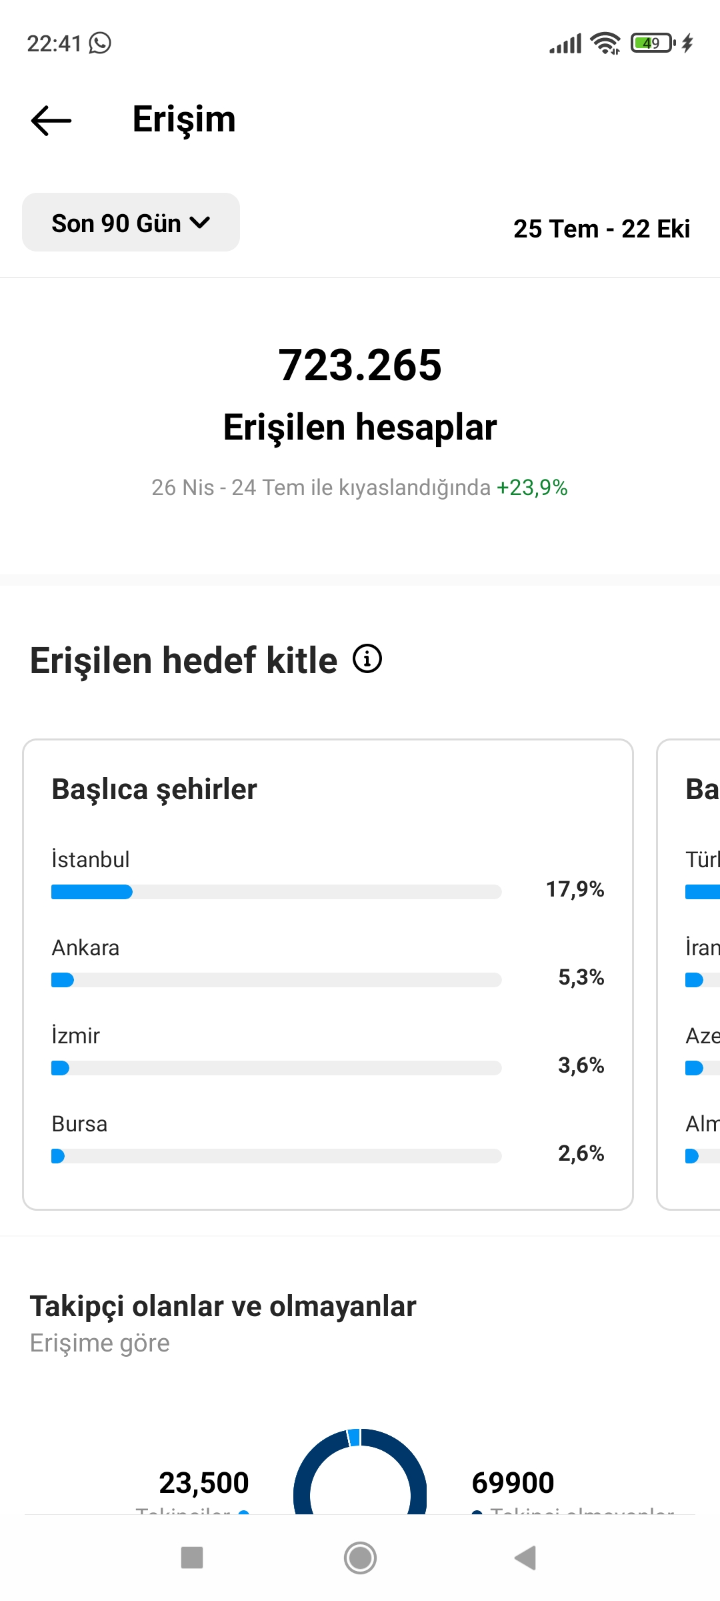Screen dimensions: 720x1601
Task: Tap Android square recent apps button
Action: [192, 1558]
